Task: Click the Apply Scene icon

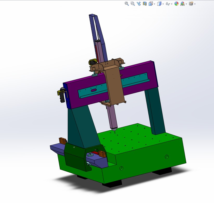Action: pos(182,4)
